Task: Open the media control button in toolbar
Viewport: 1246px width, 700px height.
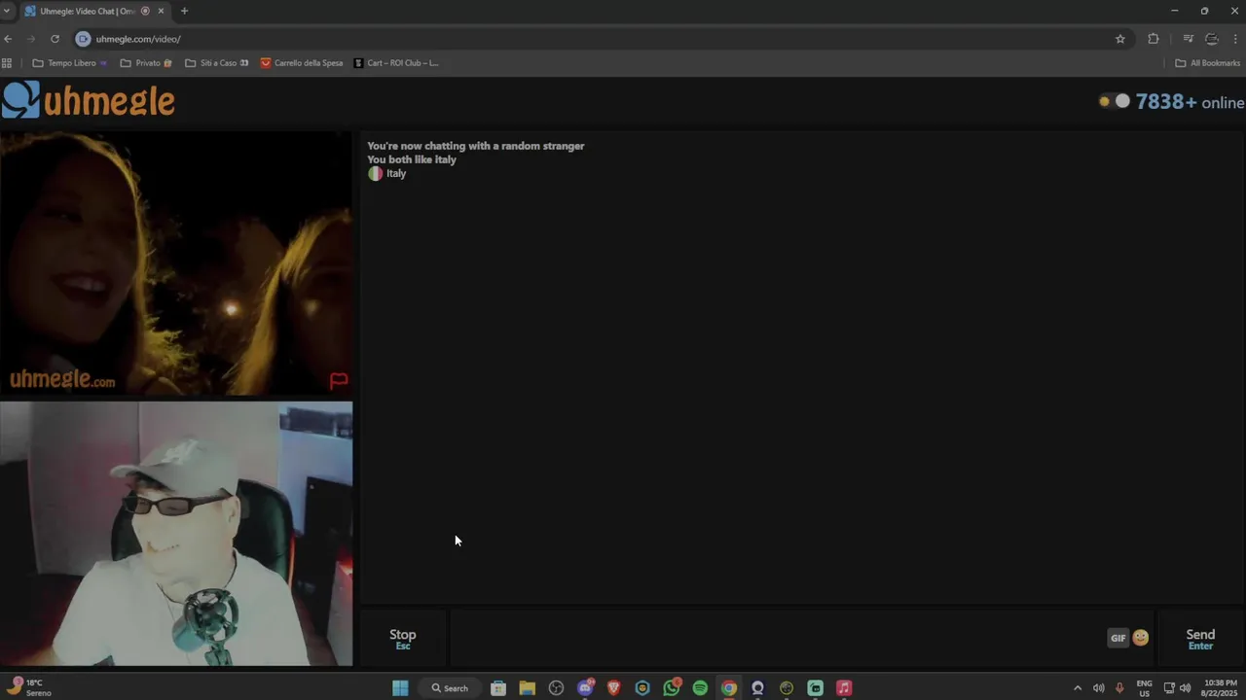Action: pyautogui.click(x=1188, y=39)
